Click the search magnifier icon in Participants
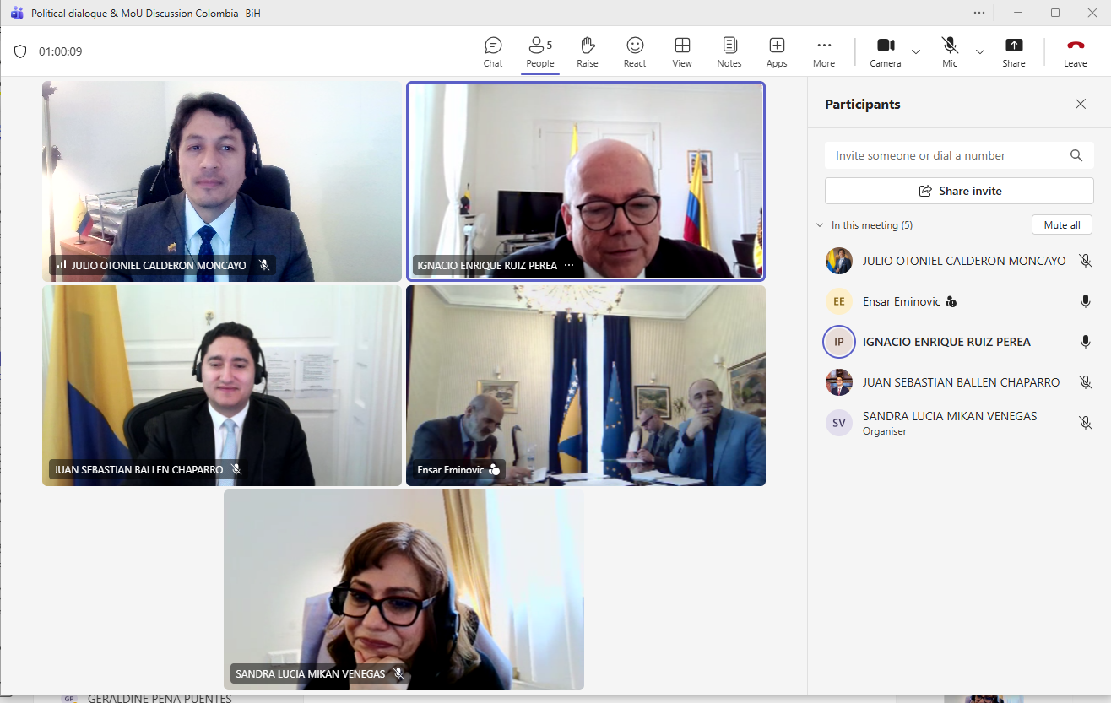Screen dimensions: 1111x703 pos(1076,155)
